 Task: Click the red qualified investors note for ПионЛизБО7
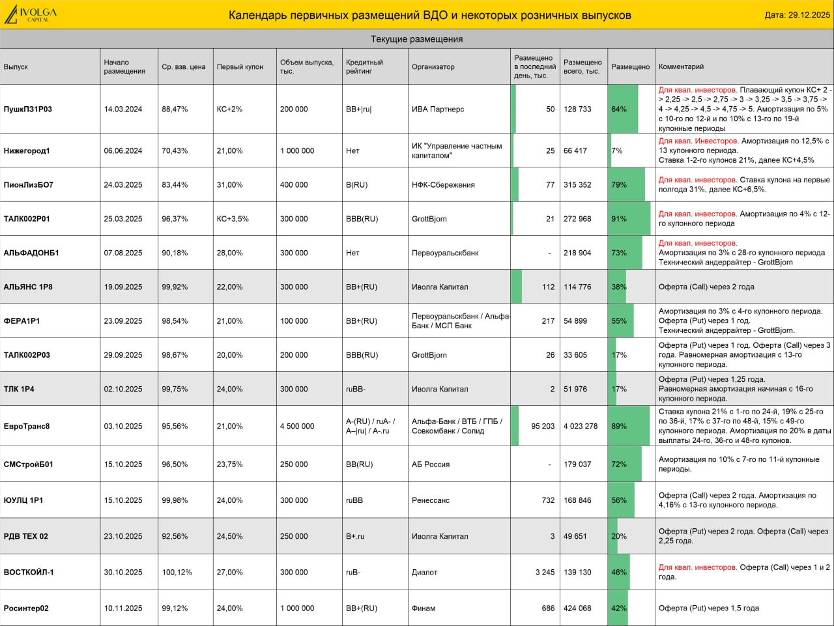click(697, 180)
